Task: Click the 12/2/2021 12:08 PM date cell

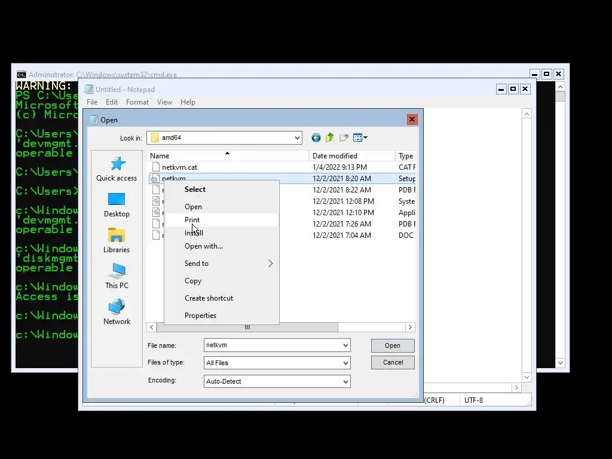Action: (343, 201)
